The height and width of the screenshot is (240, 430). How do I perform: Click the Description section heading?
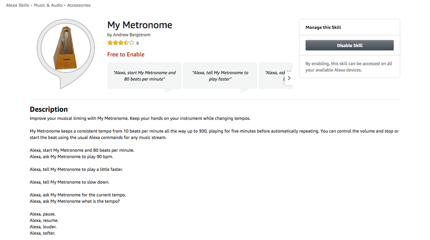[x=49, y=109]
